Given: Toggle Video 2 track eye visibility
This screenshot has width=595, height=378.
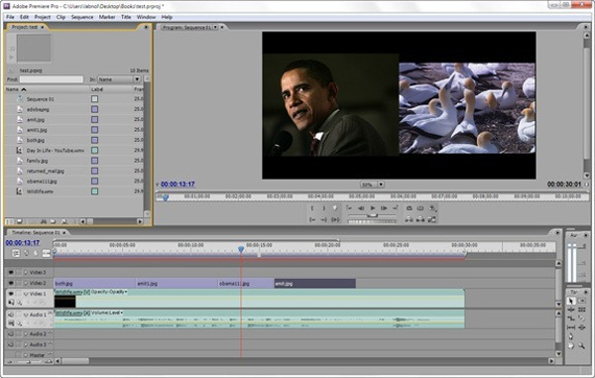Looking at the screenshot, I should click(x=11, y=283).
